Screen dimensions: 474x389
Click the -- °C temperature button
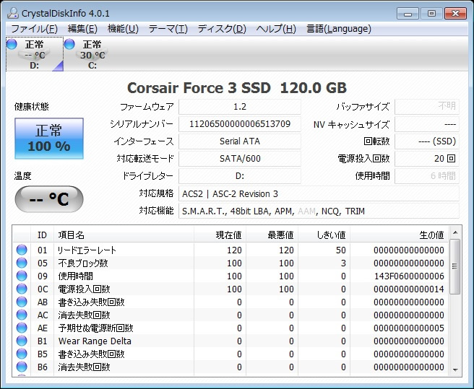(x=48, y=199)
